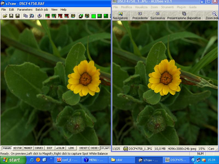
Task: Toggle the [FLOAT] panel option
Action: 105,148
